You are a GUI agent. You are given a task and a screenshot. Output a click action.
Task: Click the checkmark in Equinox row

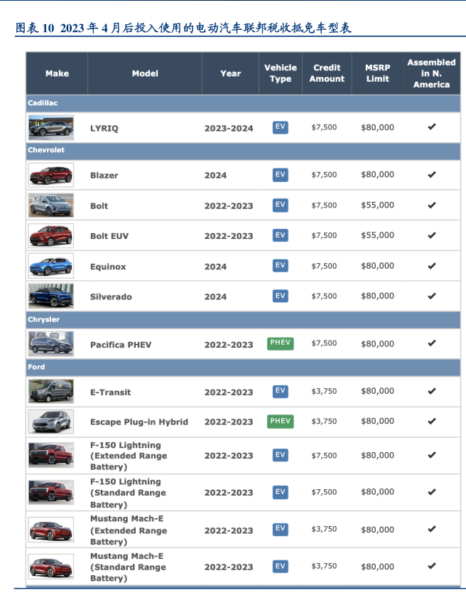pyautogui.click(x=432, y=266)
